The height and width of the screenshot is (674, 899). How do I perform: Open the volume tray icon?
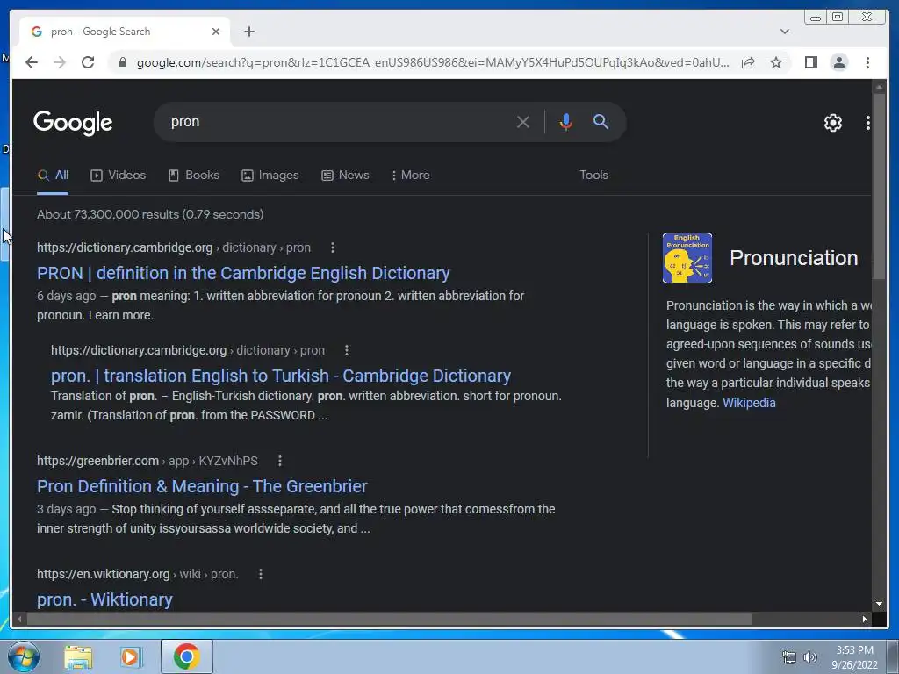(809, 657)
